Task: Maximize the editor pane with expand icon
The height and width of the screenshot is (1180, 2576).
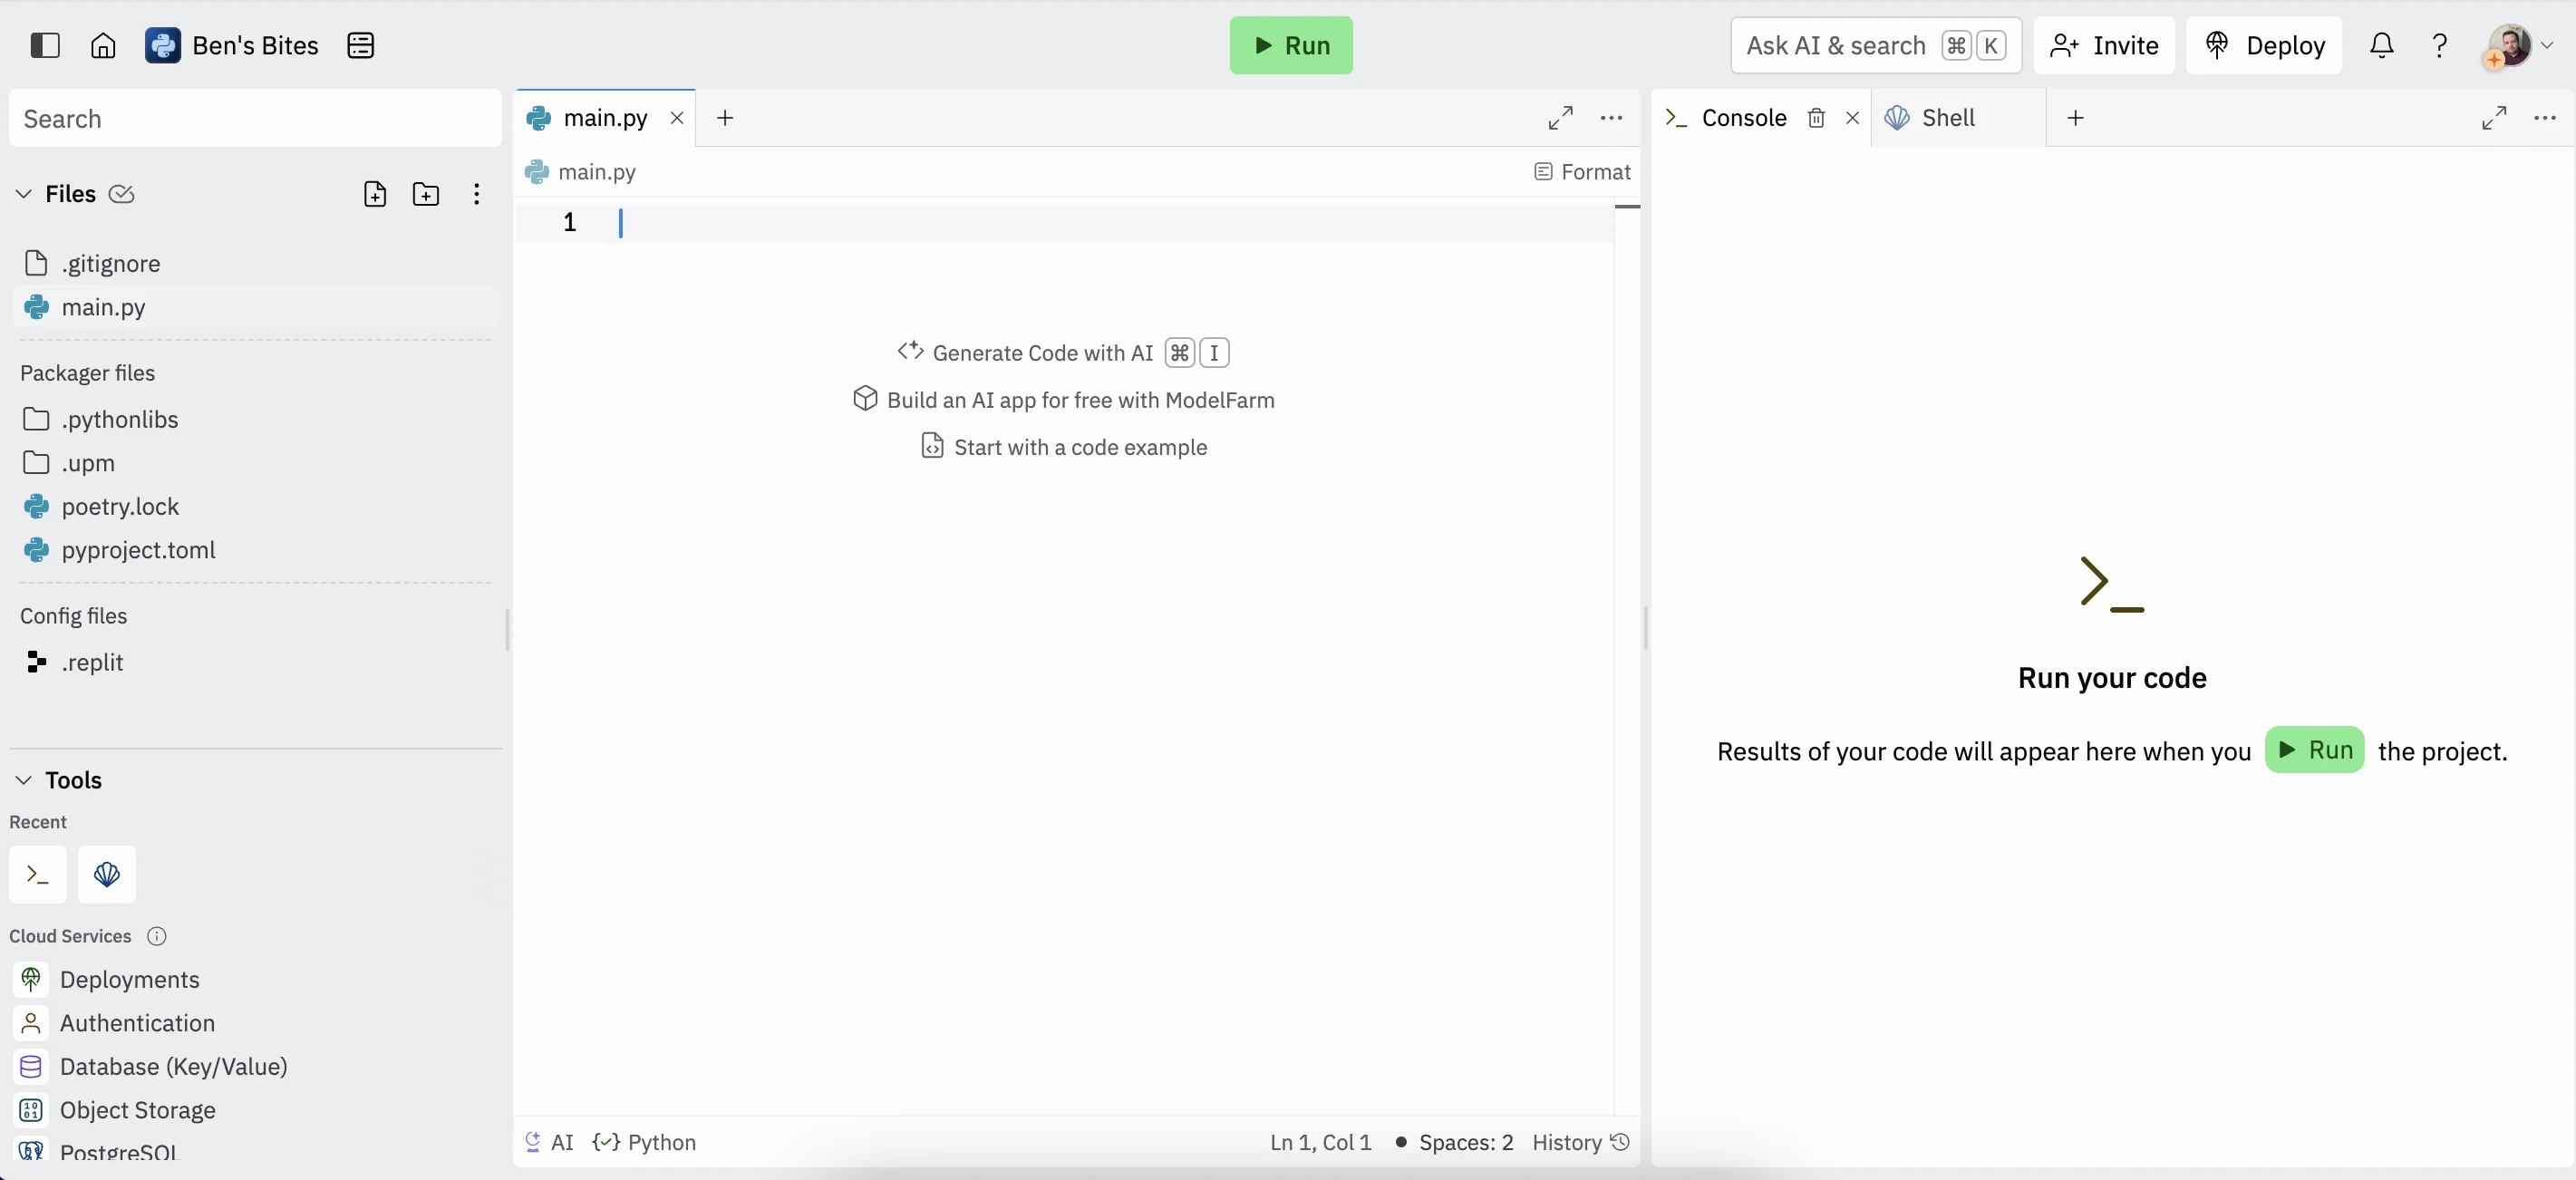Action: pyautogui.click(x=1560, y=118)
